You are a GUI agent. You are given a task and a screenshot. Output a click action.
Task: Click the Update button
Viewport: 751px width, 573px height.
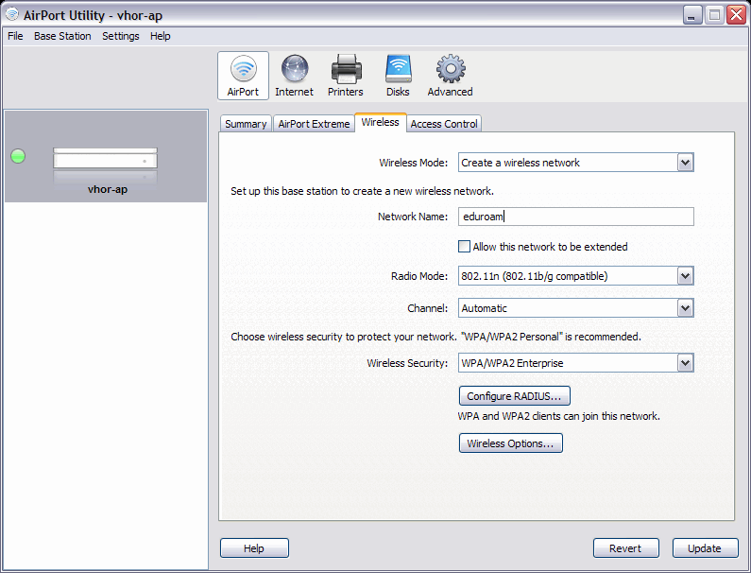coord(705,548)
